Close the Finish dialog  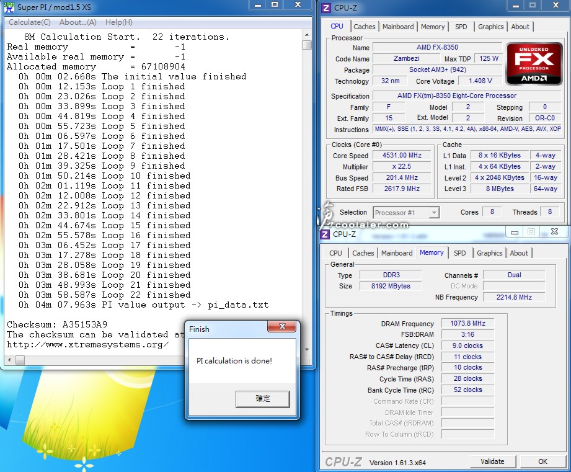tap(282, 326)
